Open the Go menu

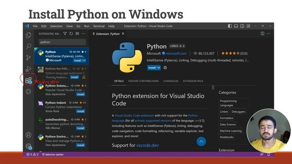(78, 26)
